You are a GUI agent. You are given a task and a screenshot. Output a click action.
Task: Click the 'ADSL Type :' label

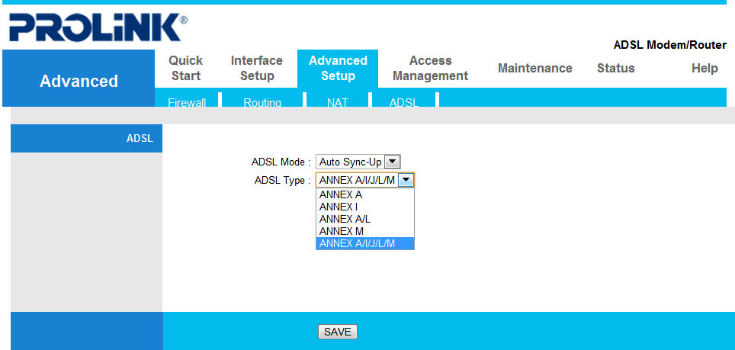(283, 181)
